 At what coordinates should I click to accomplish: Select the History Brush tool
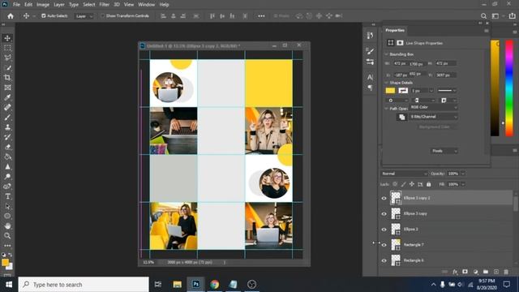pyautogui.click(x=7, y=137)
